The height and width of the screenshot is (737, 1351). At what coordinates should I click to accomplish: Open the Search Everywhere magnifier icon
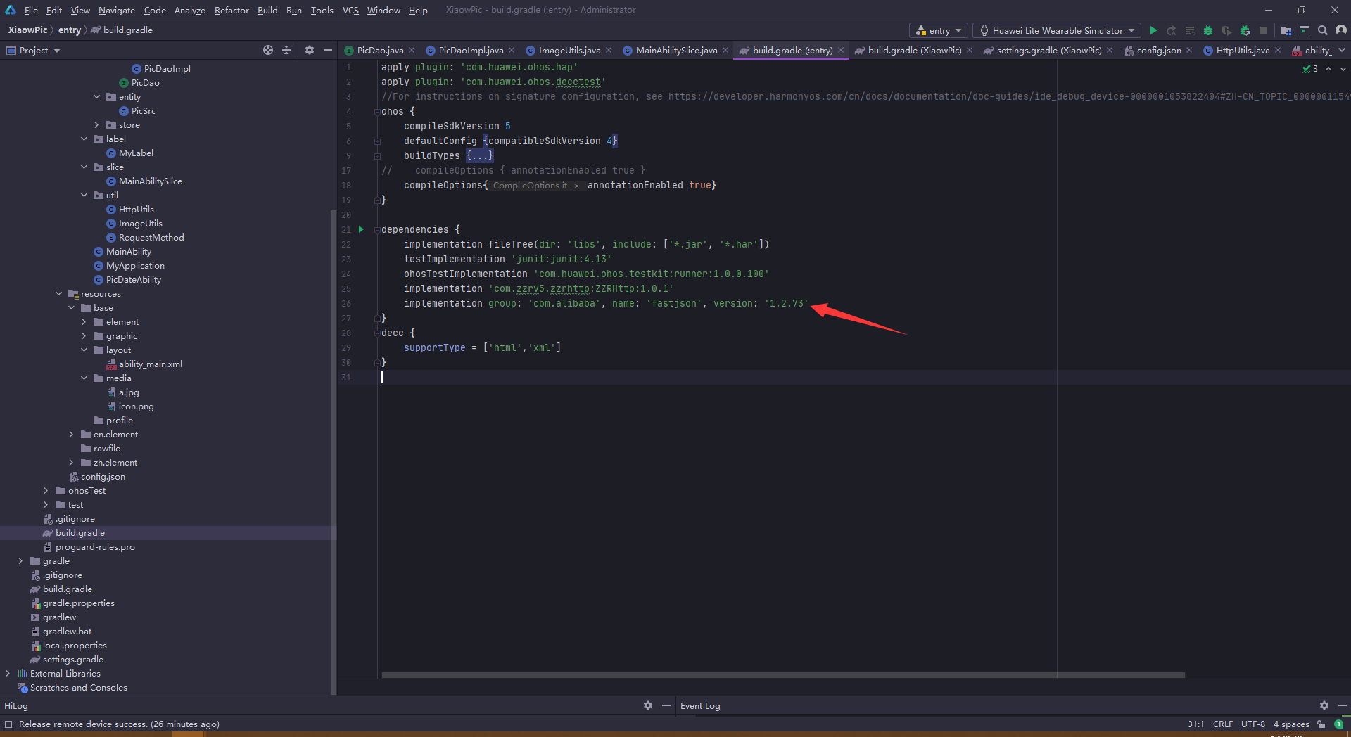pos(1323,30)
